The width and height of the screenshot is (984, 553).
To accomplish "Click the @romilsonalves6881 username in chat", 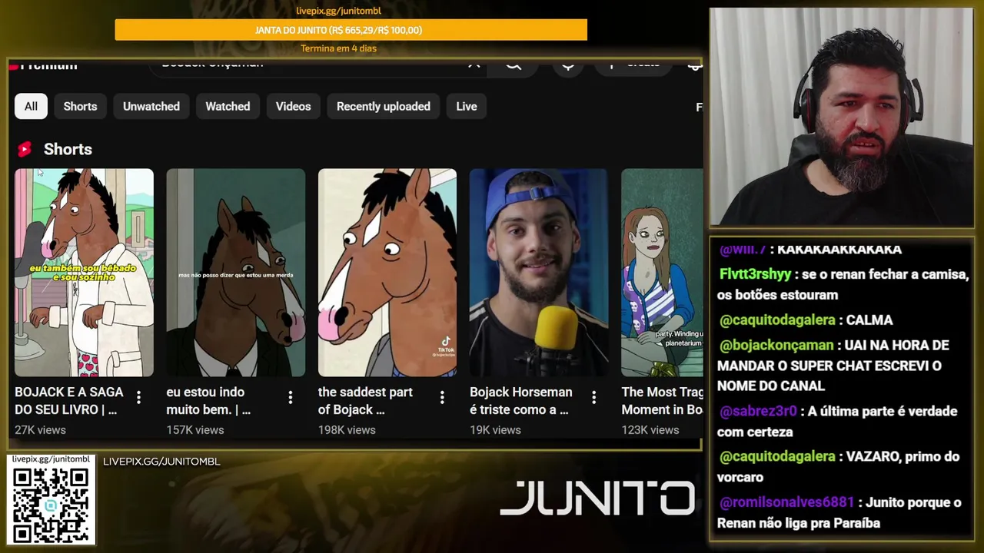I will pyautogui.click(x=786, y=502).
